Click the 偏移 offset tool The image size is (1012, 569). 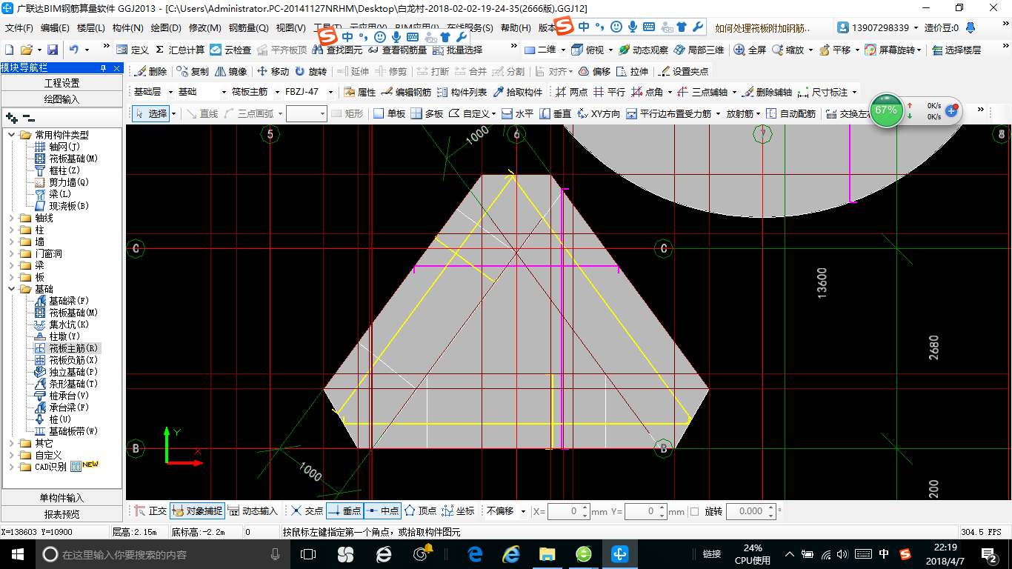point(594,72)
